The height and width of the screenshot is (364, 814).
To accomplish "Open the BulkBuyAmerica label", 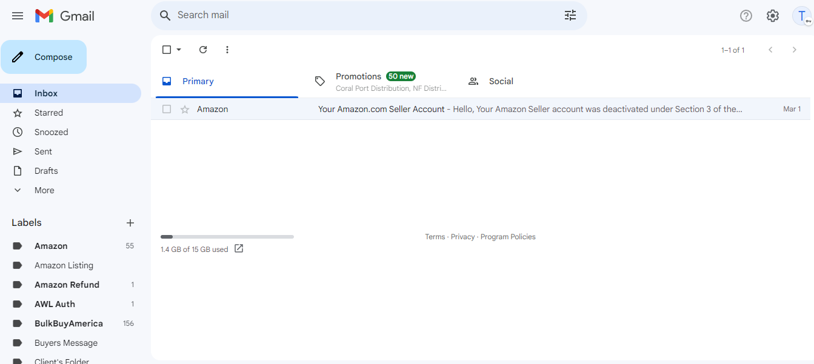I will point(70,323).
